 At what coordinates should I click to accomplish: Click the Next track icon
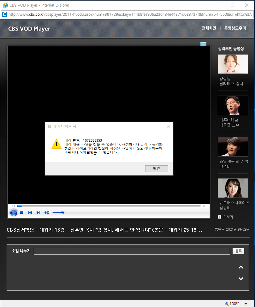coord(38,213)
